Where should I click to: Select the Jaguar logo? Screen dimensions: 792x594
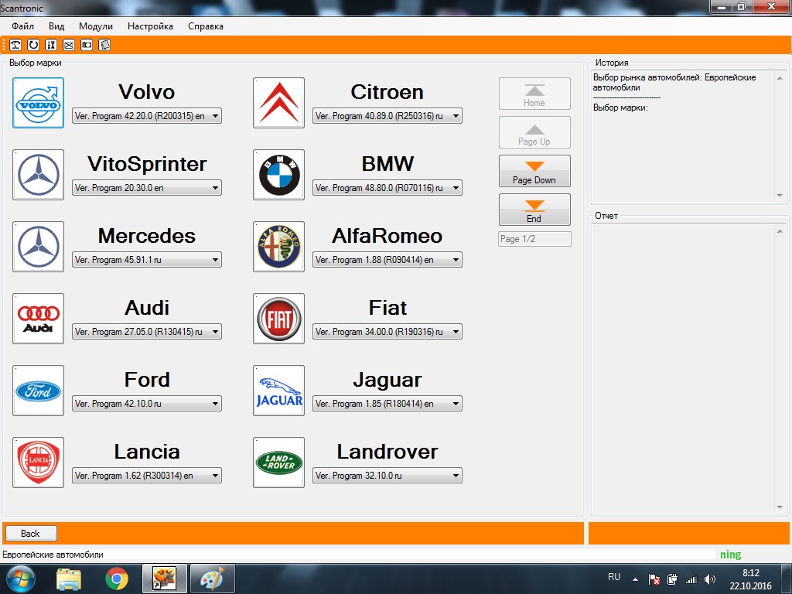coord(278,391)
